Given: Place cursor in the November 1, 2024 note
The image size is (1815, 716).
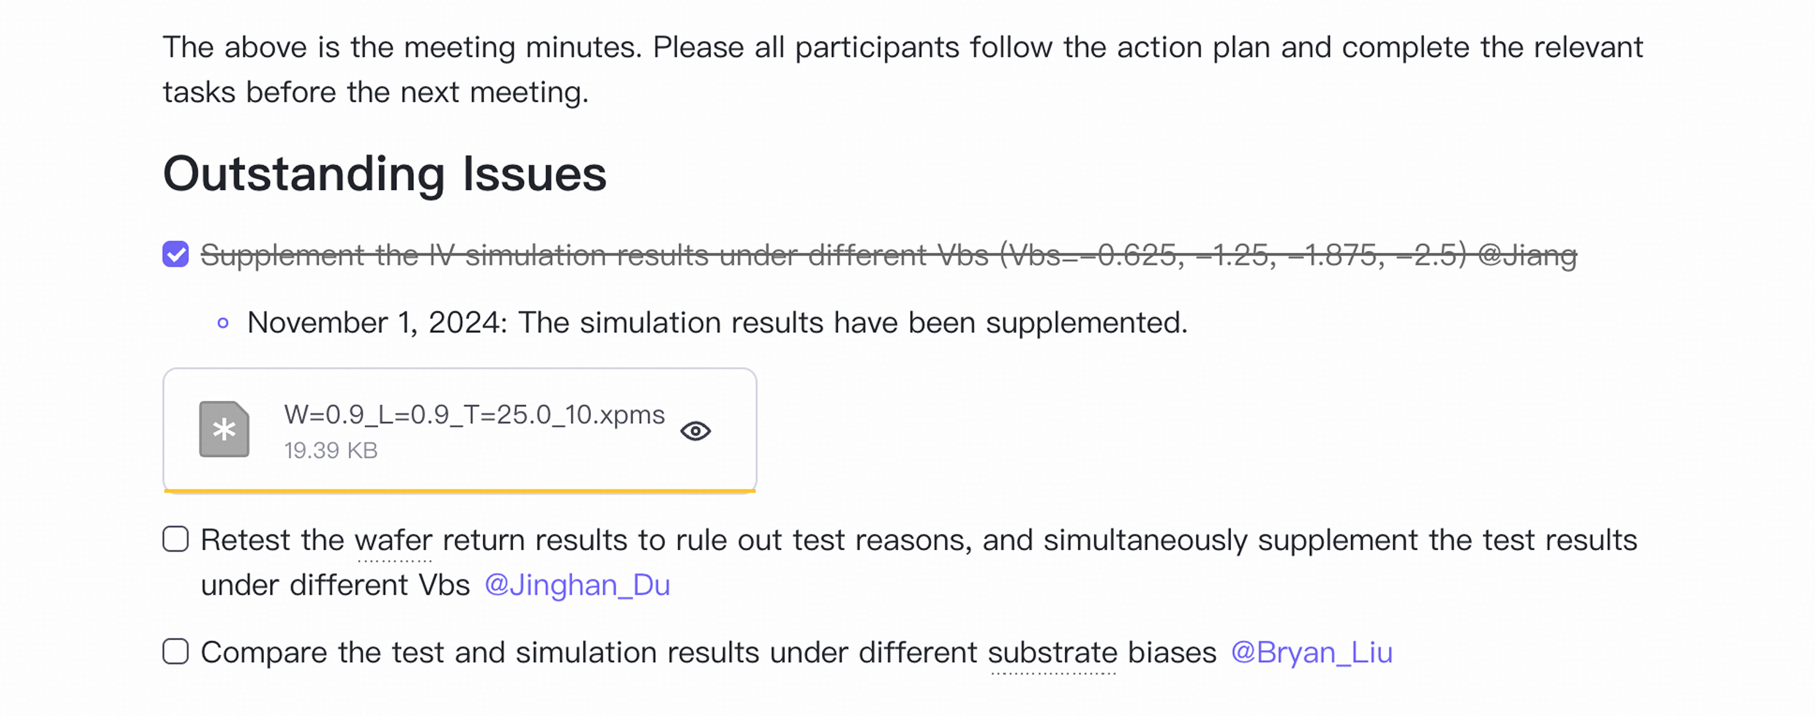Looking at the screenshot, I should (x=717, y=323).
